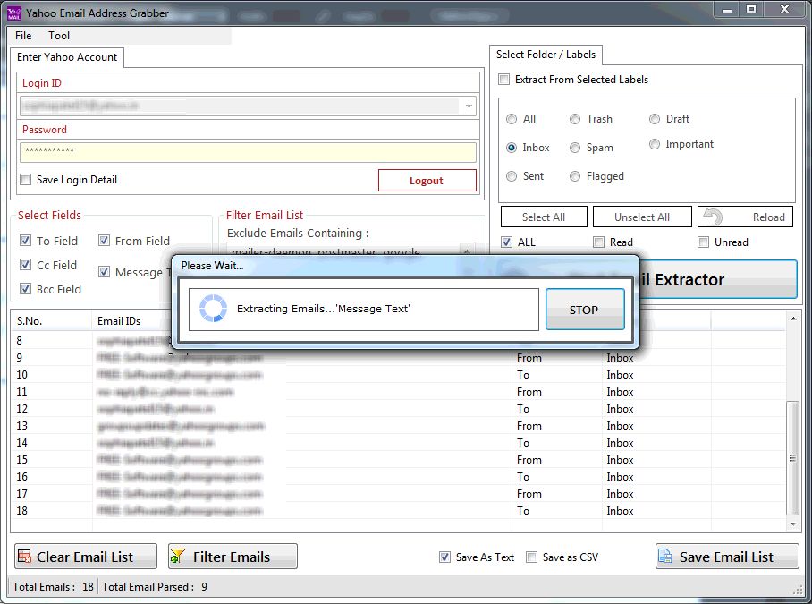Click the Filter Emails funnel icon

(178, 557)
